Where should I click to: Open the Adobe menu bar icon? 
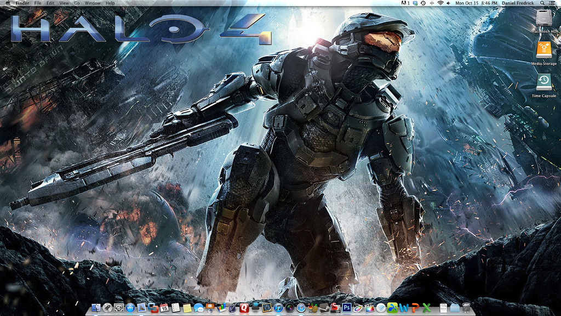tap(405, 3)
